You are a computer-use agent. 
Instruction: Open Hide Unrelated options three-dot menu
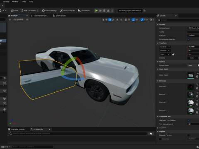coord(38,10)
